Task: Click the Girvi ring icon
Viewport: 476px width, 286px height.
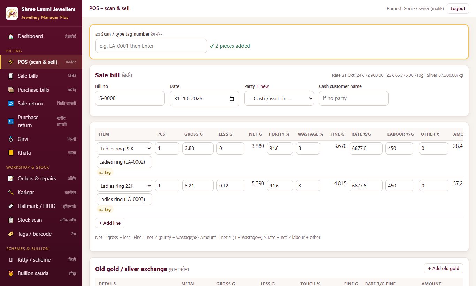Action: pos(11,139)
